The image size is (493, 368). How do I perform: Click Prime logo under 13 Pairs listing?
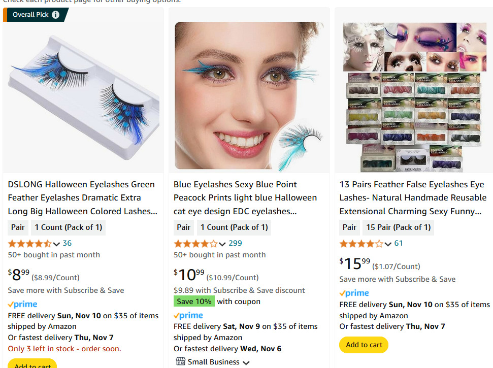354,293
